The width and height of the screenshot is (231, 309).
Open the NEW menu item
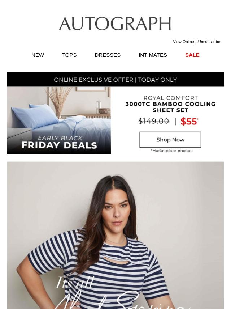38,55
